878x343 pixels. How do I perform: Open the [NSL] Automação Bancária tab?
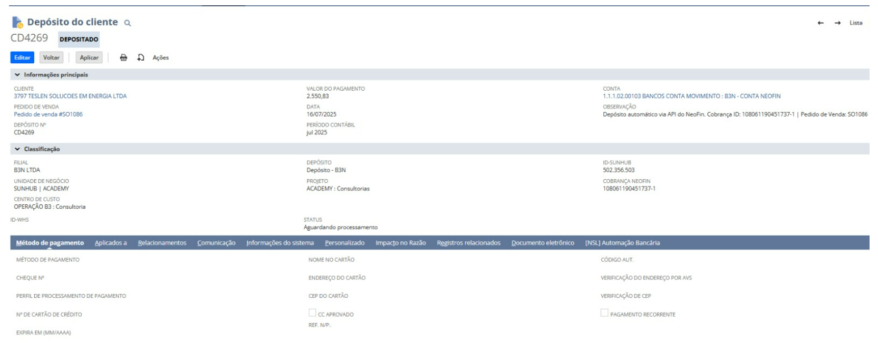[622, 243]
